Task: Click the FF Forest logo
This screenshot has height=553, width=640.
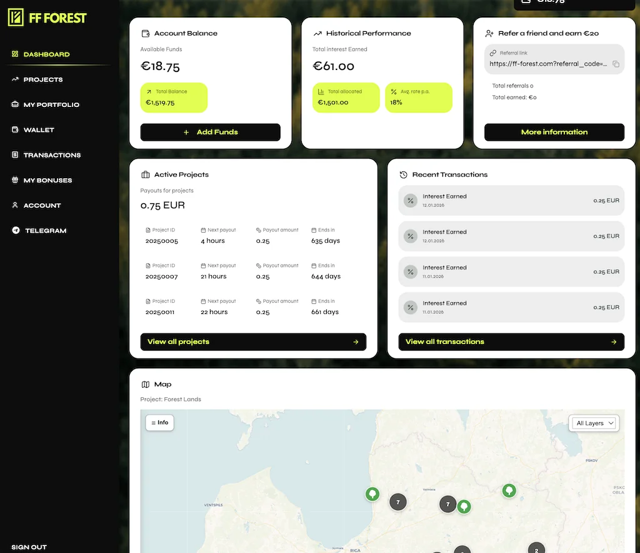Action: [x=47, y=18]
